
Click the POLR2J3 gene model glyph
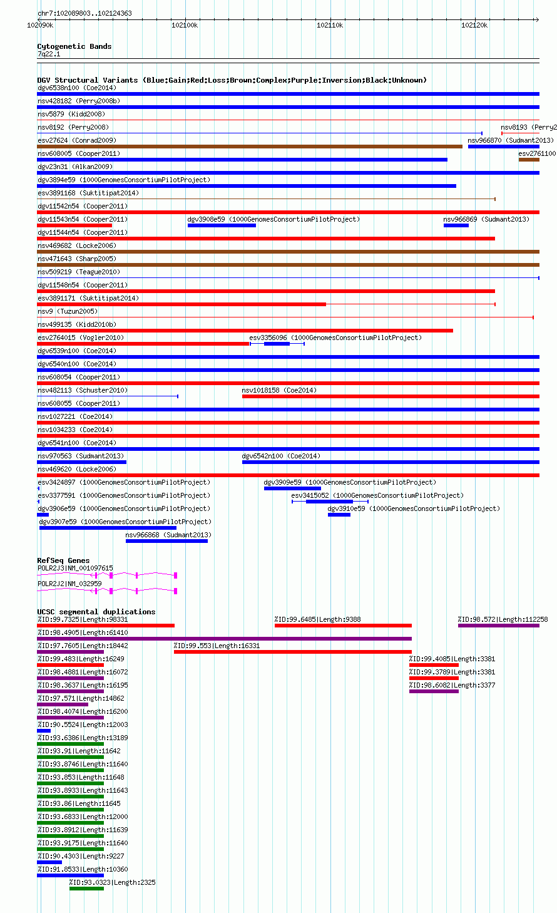pos(108,575)
